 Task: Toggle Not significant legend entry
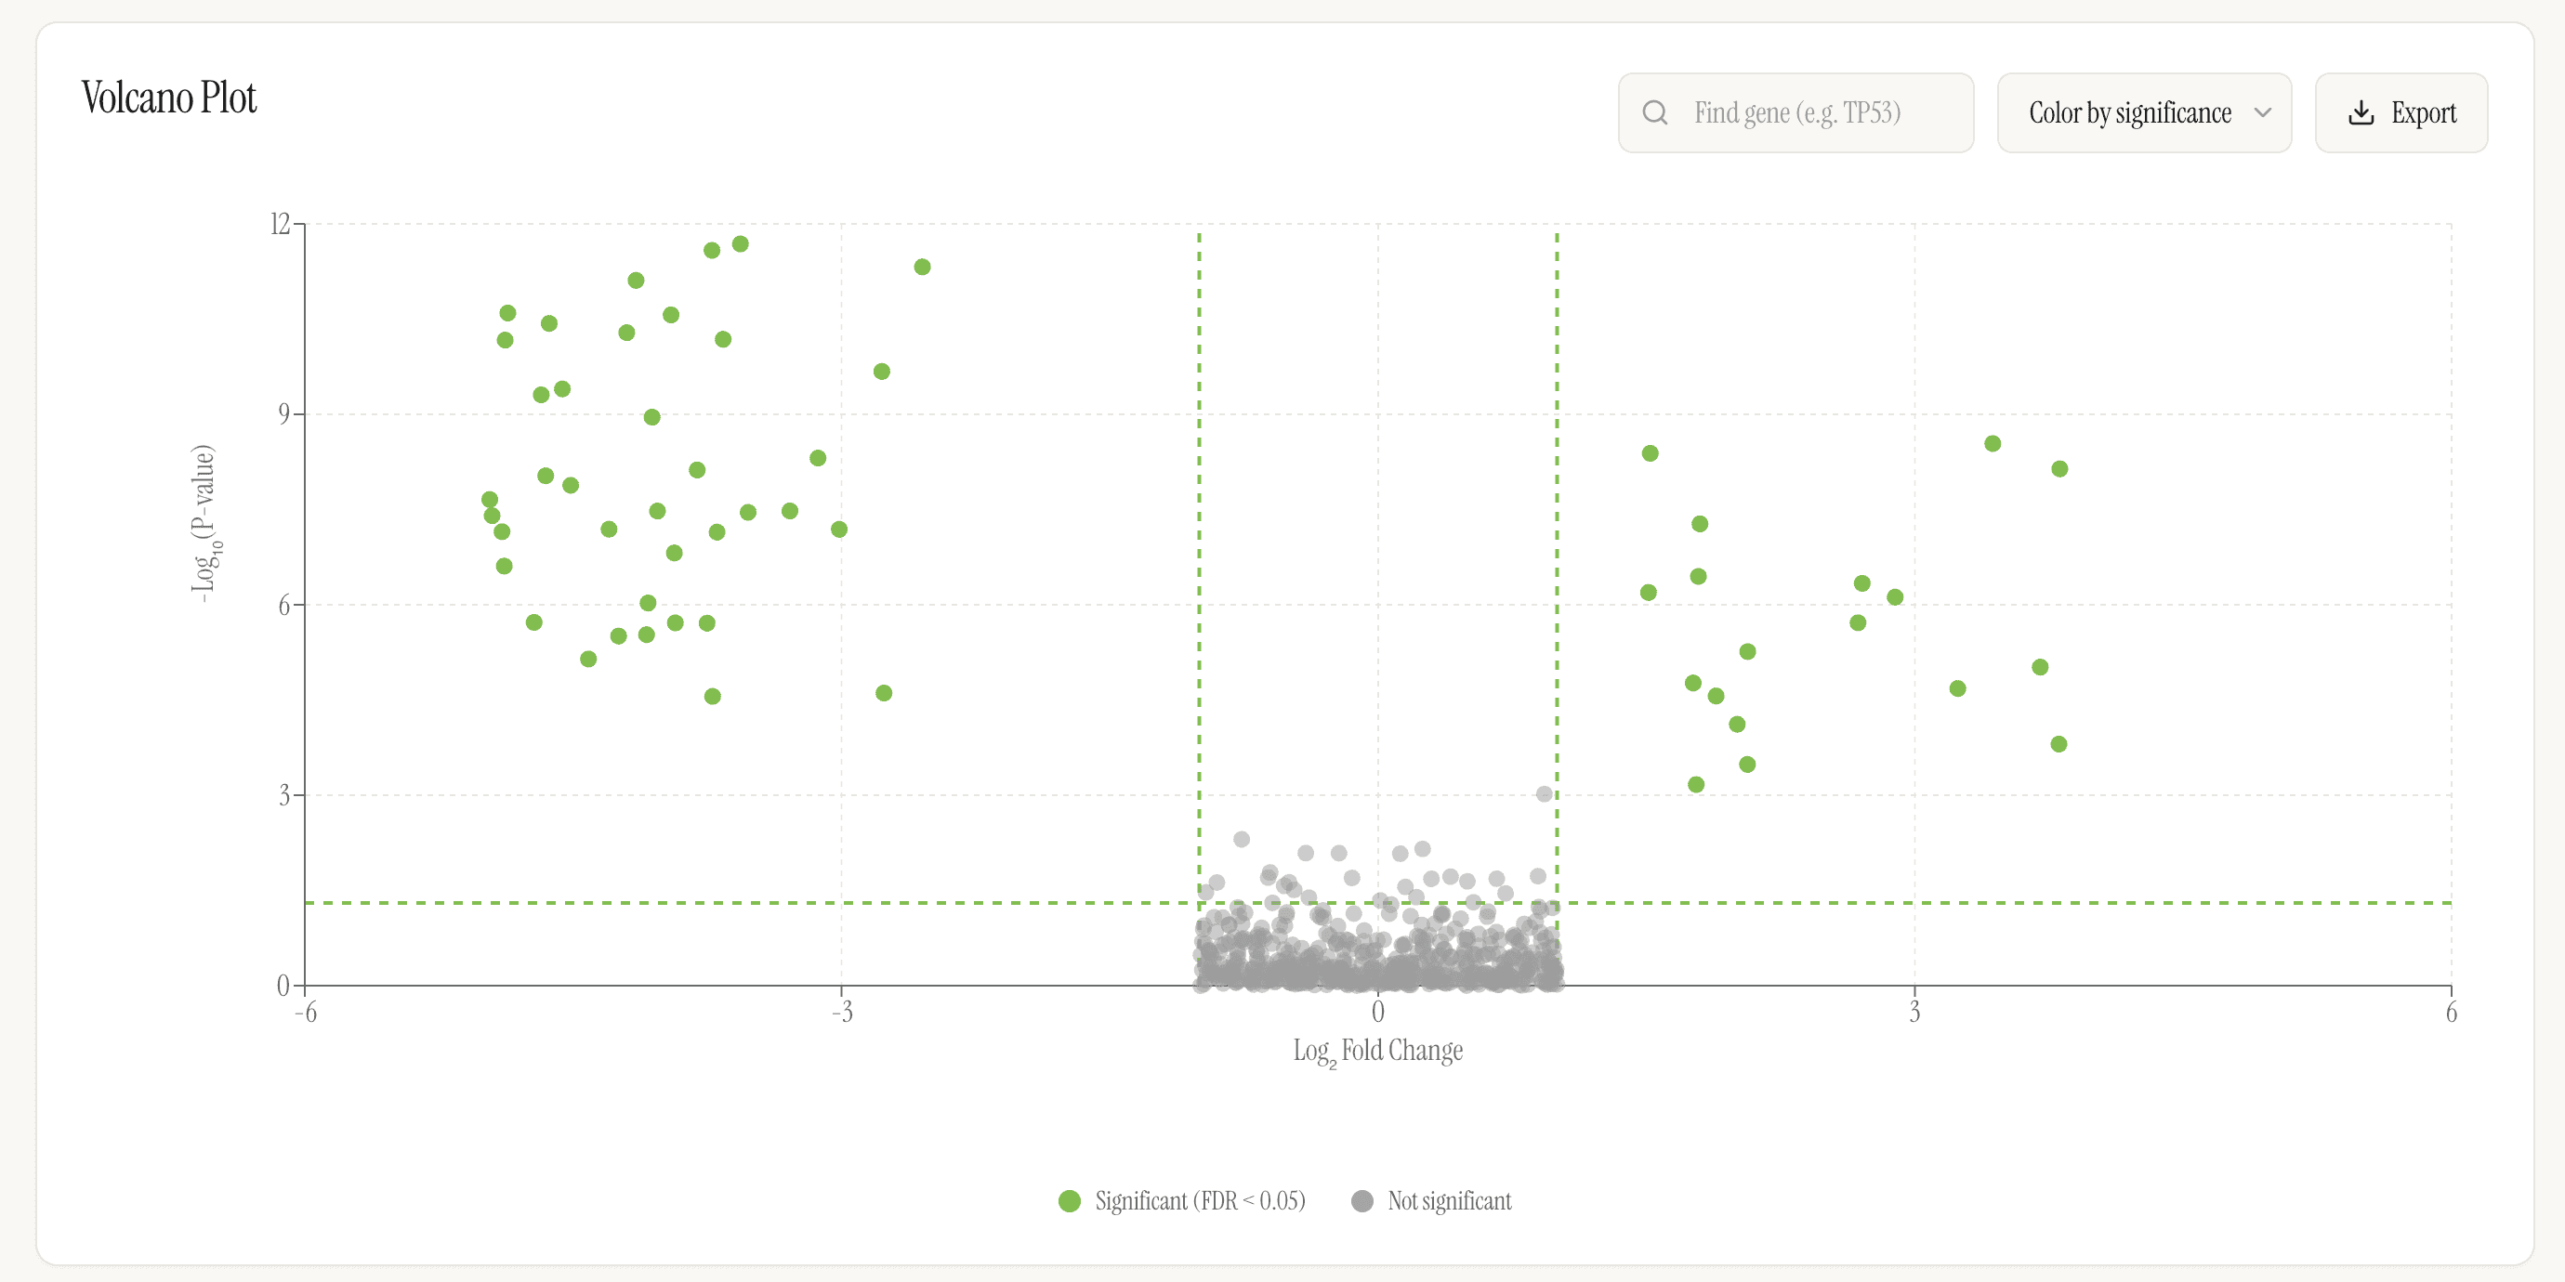[1449, 1200]
